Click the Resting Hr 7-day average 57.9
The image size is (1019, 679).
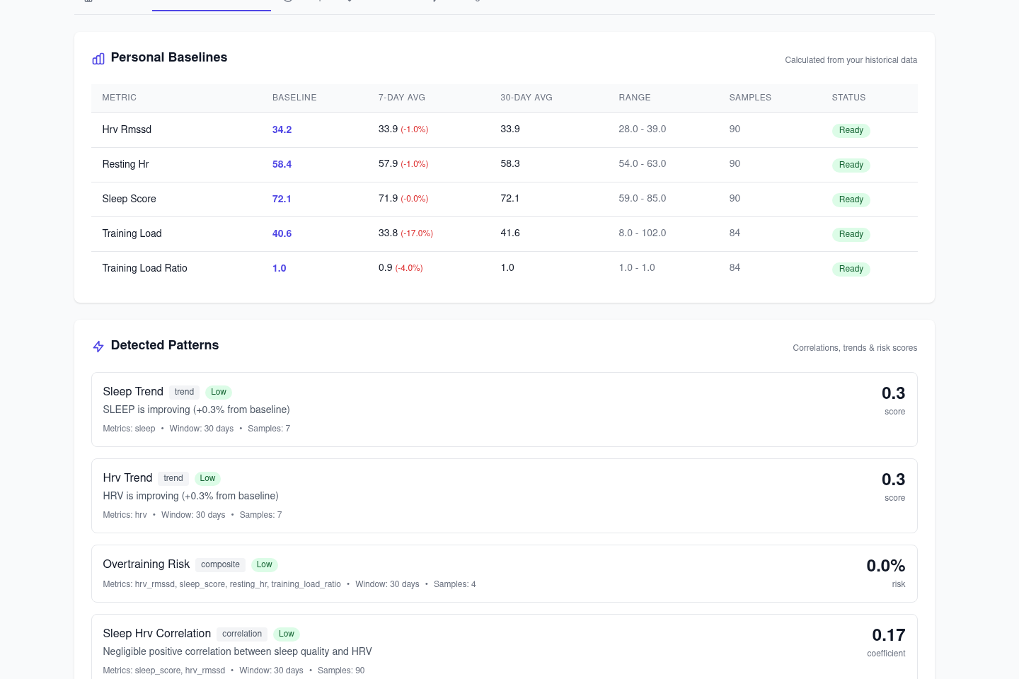[x=388, y=163]
